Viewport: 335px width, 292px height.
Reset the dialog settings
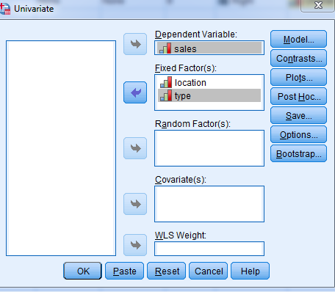pos(167,271)
